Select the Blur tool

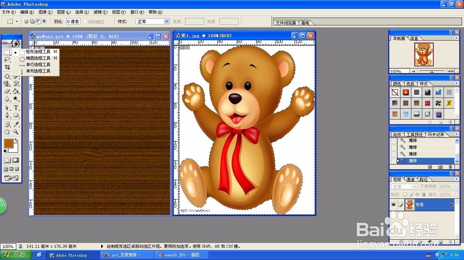[x=7, y=99]
